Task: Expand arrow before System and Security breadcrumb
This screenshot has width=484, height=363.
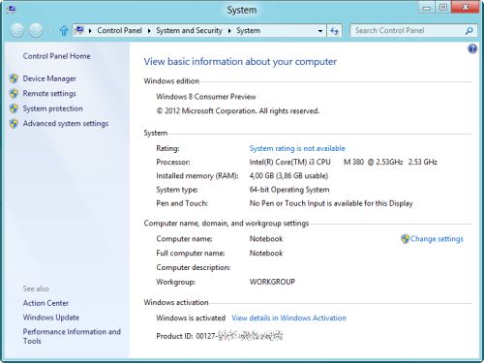Action: [149, 31]
